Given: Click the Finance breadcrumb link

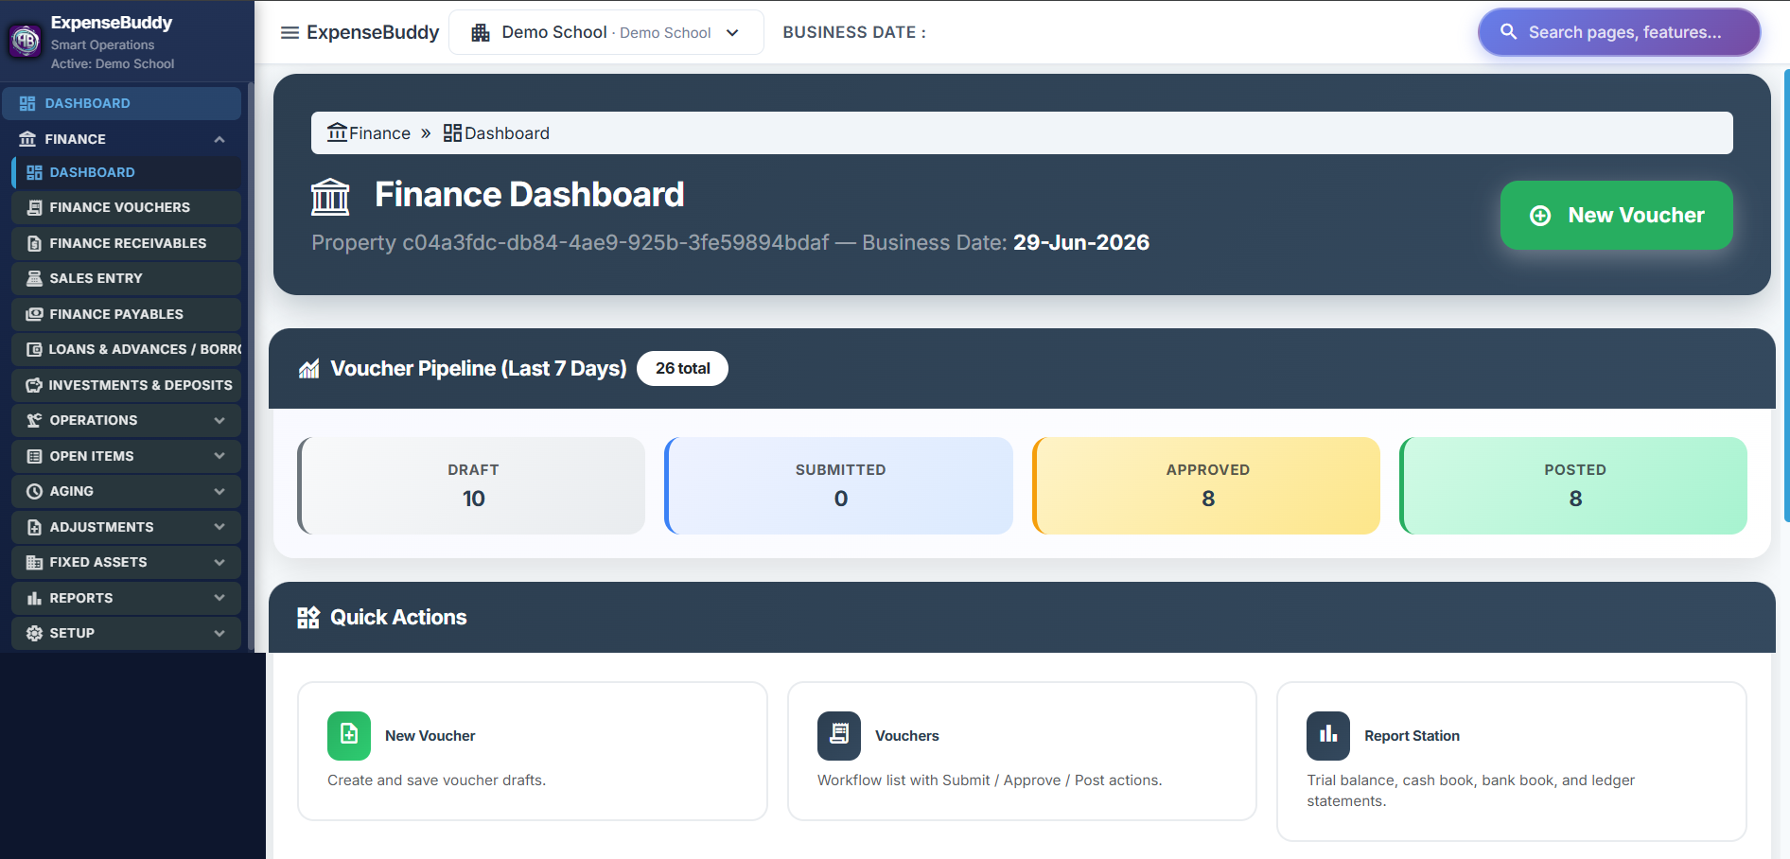Looking at the screenshot, I should pyautogui.click(x=369, y=132).
